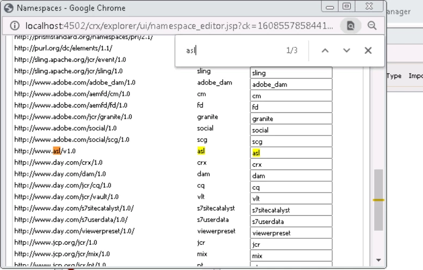The image size is (423, 270).
Task: Click the adobe_dam prefix input field
Action: [291, 84]
